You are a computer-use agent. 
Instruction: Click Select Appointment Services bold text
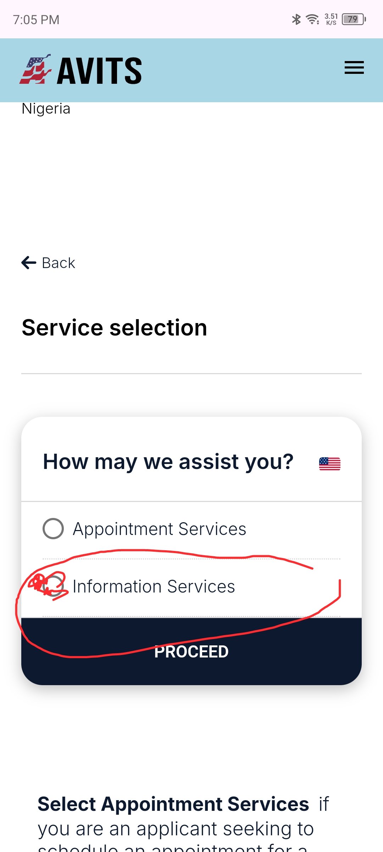click(x=173, y=804)
